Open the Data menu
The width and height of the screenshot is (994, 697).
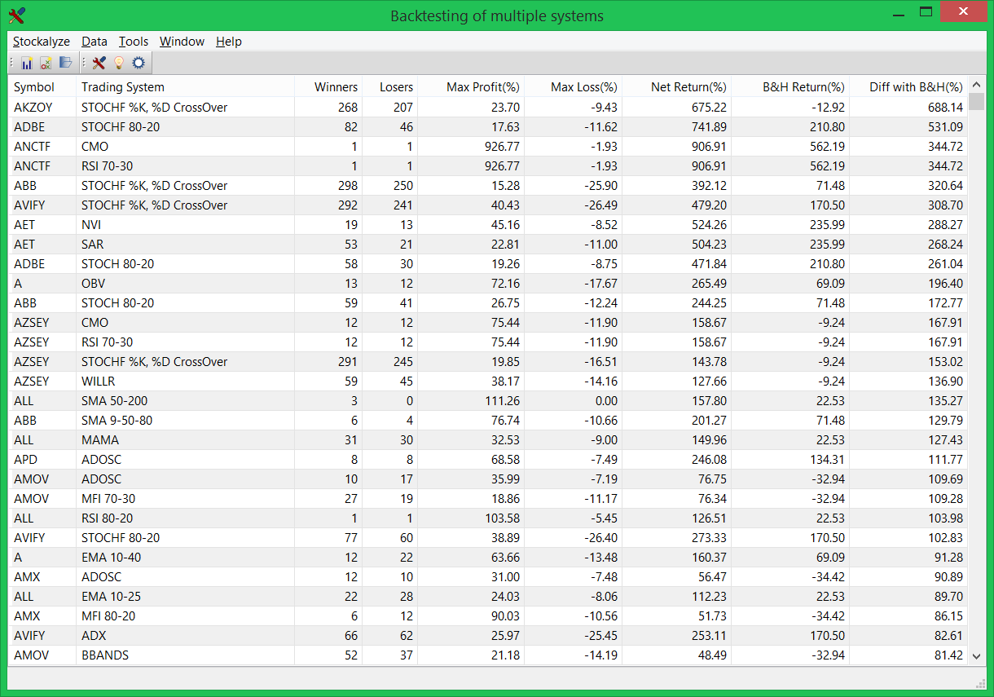tap(94, 42)
